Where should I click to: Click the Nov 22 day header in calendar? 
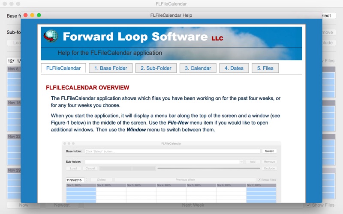[x=14, y=137]
